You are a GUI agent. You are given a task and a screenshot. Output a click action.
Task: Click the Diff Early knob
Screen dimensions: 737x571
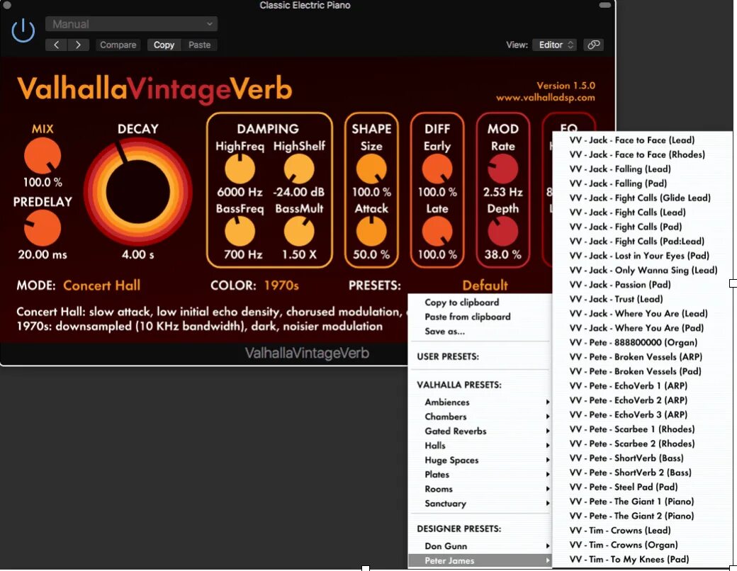coord(437,169)
